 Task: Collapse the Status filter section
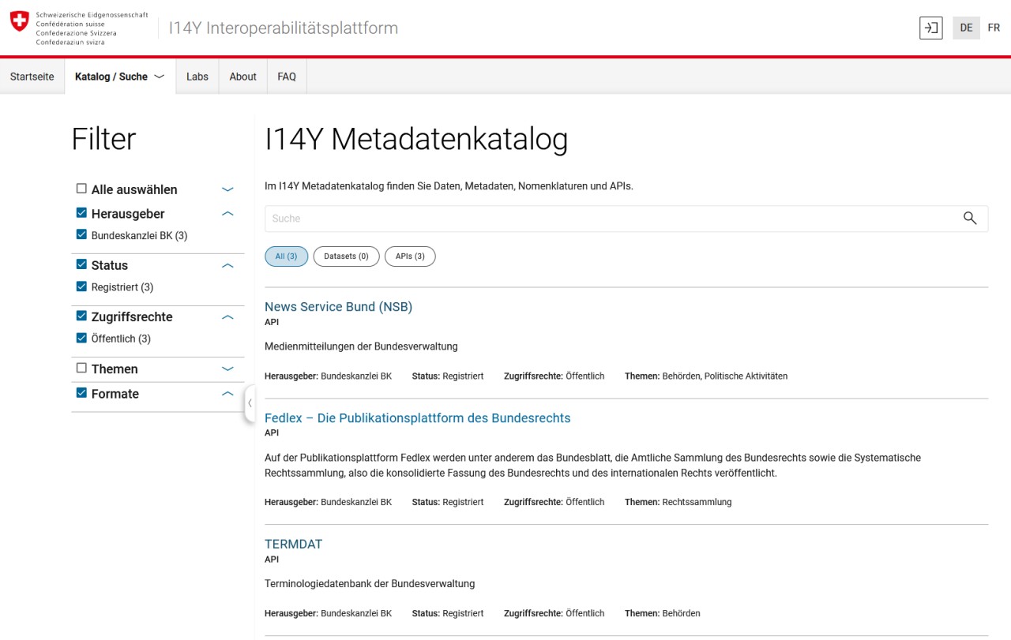pos(228,265)
